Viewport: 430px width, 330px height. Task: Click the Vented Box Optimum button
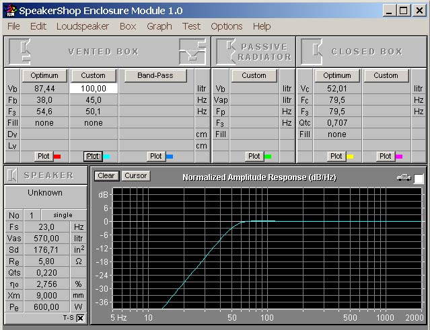pos(44,75)
